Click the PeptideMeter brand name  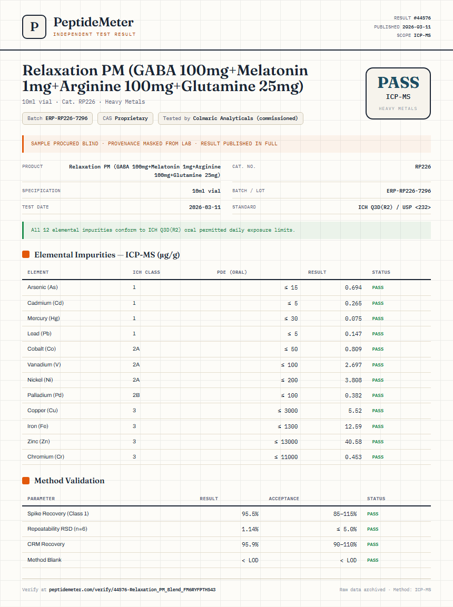point(93,22)
